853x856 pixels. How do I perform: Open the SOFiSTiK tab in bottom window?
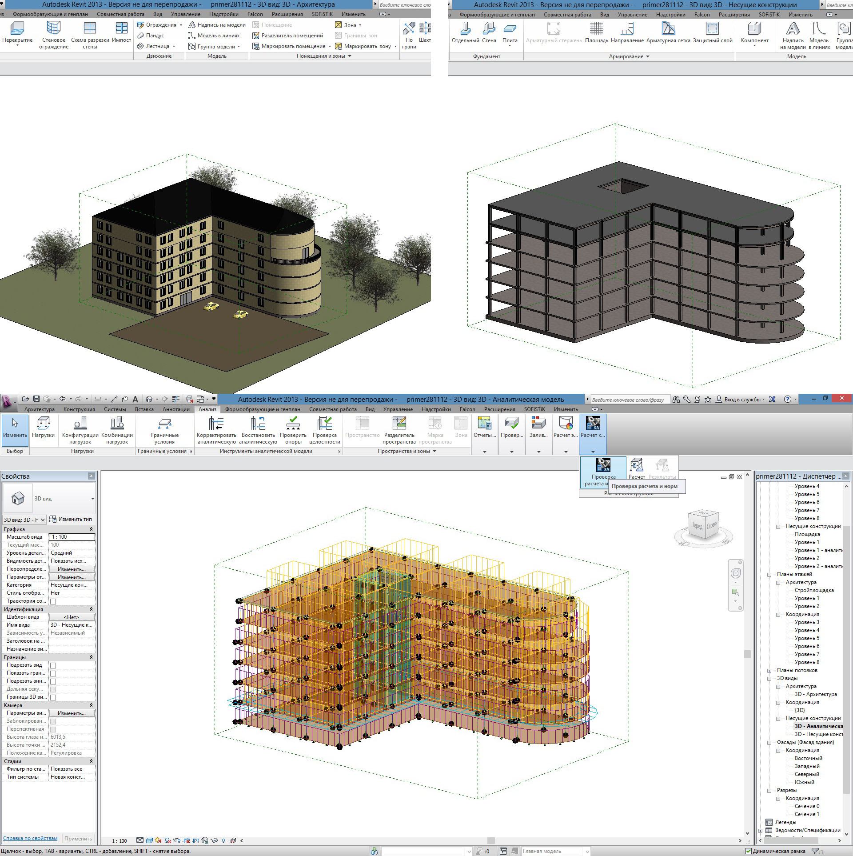tap(534, 409)
